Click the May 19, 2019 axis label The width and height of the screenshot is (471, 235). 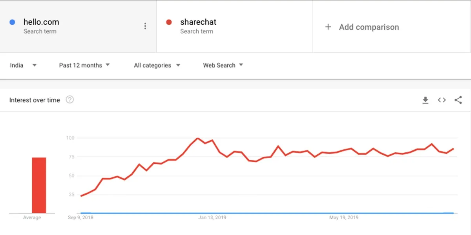[x=344, y=217]
